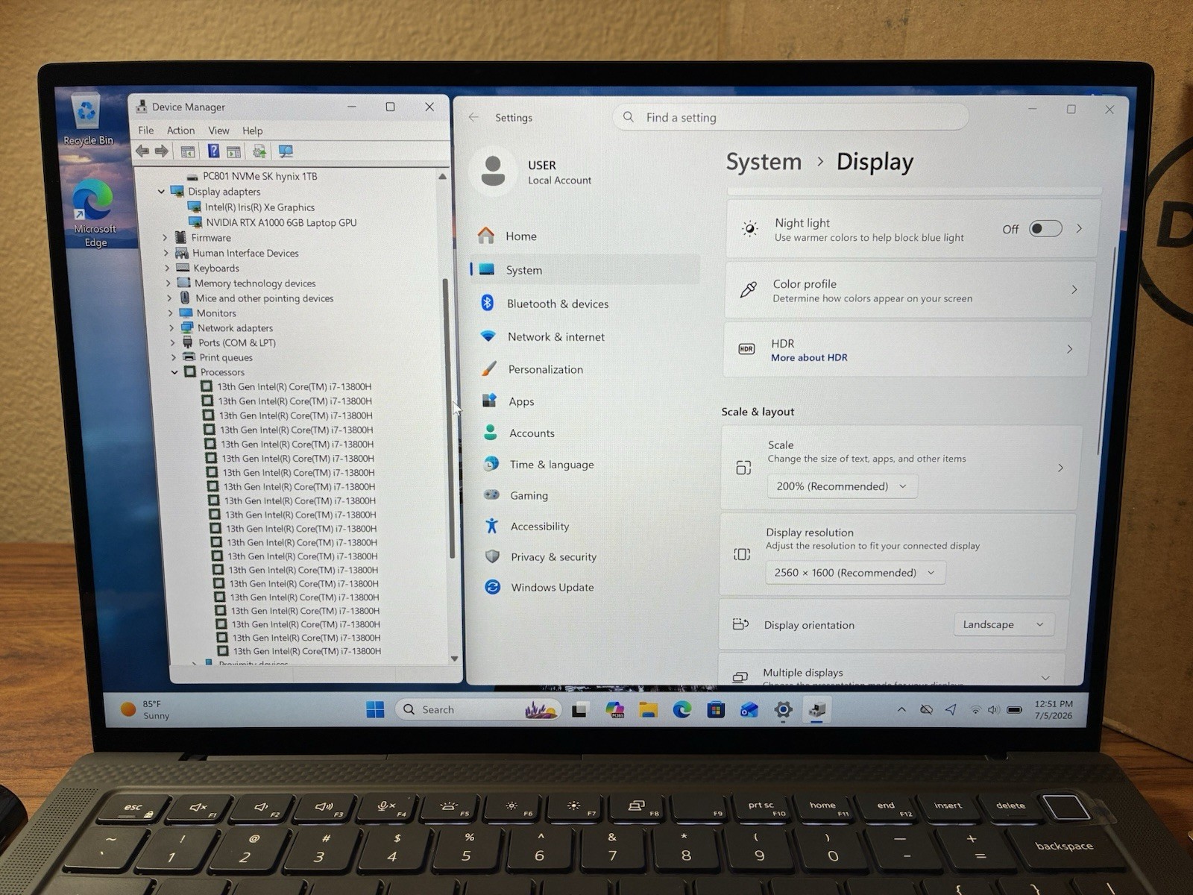Viewport: 1193px width, 895px height.
Task: Open the Recycle Bin desktop icon
Action: (x=88, y=119)
